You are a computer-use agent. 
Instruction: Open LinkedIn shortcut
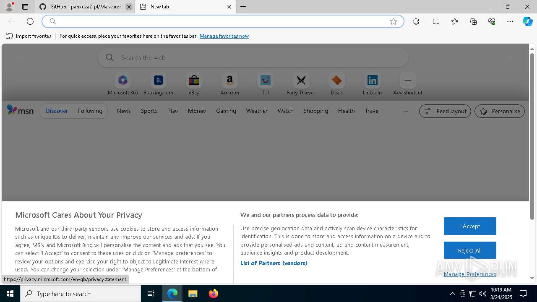(x=372, y=84)
